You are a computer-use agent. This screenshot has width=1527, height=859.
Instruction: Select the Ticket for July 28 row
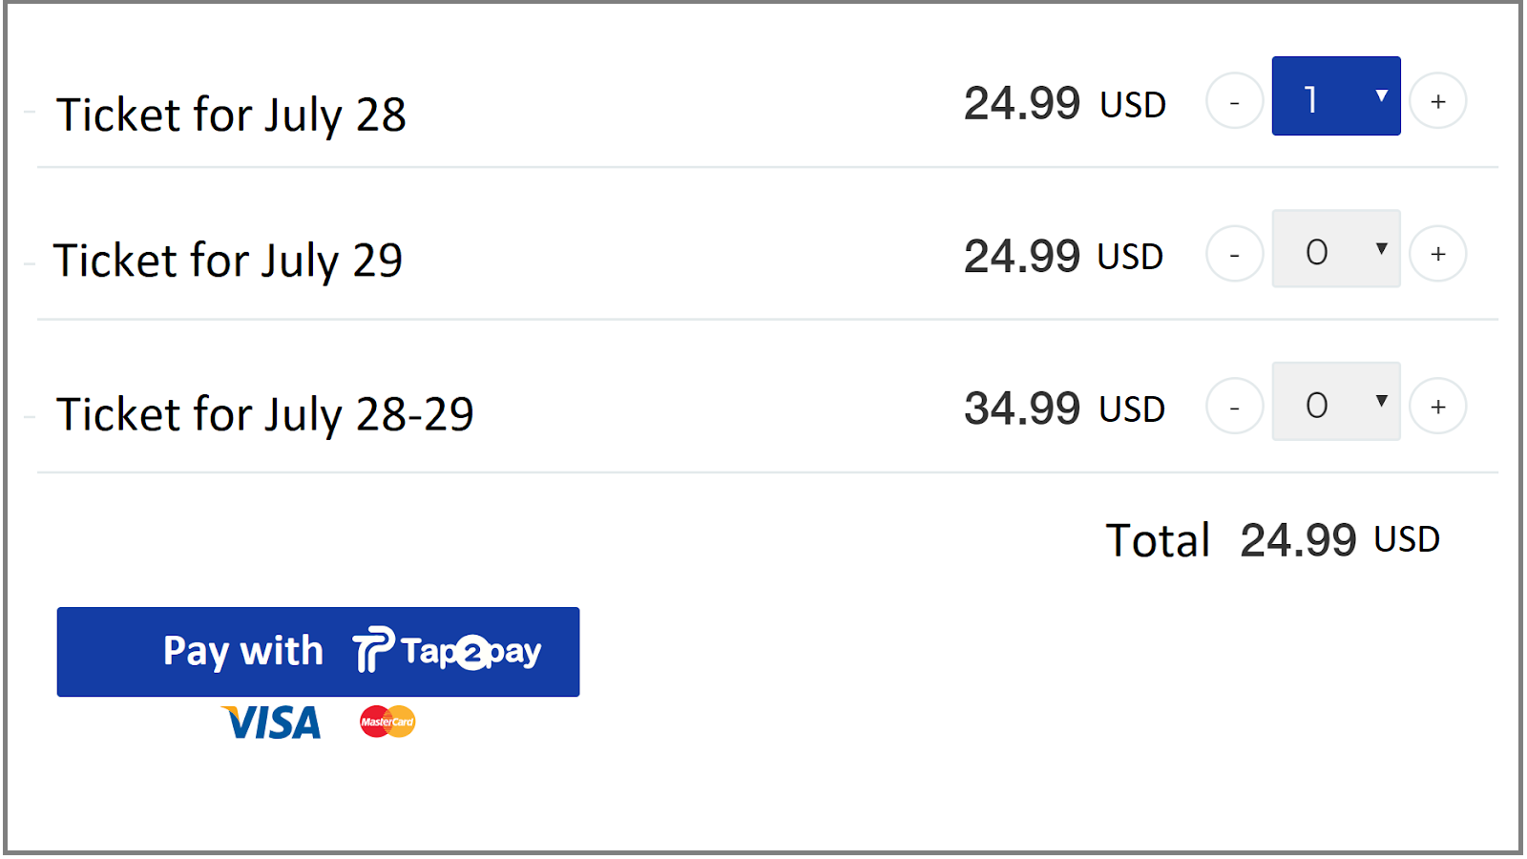(232, 113)
